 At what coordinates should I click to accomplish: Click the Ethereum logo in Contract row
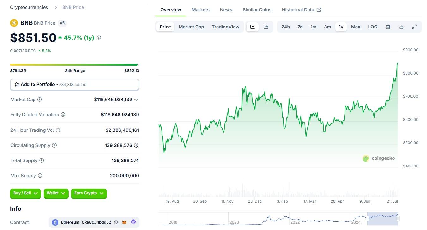click(55, 222)
